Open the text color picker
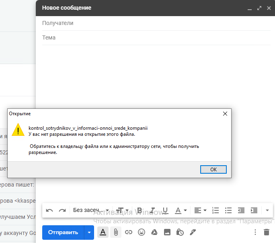Viewport: 275px width, 243px height. (x=181, y=210)
